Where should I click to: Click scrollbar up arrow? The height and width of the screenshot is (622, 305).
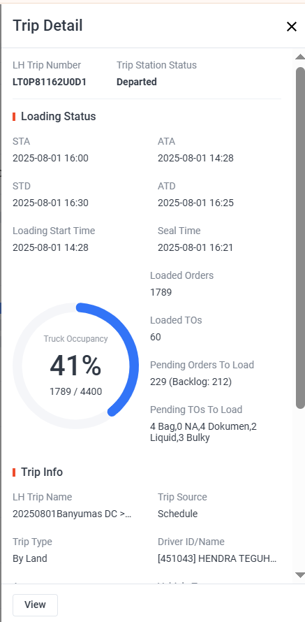click(x=300, y=57)
